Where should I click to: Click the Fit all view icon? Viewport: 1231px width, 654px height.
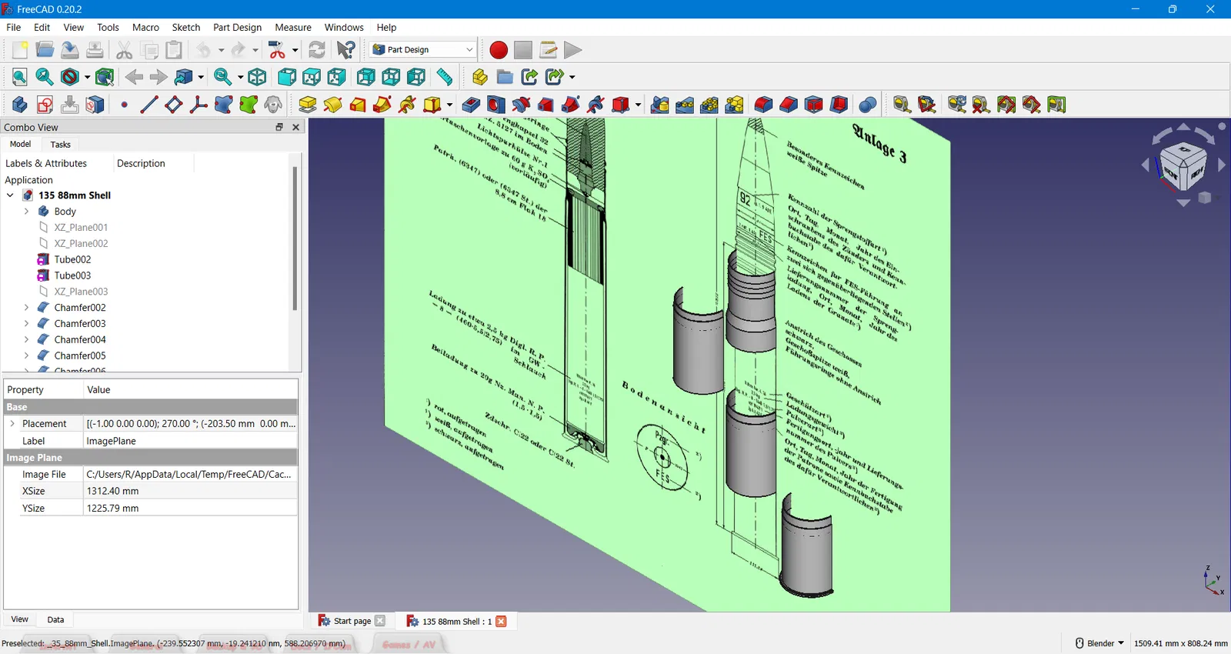[19, 77]
